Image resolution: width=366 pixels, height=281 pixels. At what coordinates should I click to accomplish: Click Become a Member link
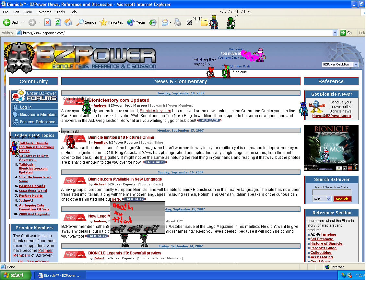[x=38, y=114]
